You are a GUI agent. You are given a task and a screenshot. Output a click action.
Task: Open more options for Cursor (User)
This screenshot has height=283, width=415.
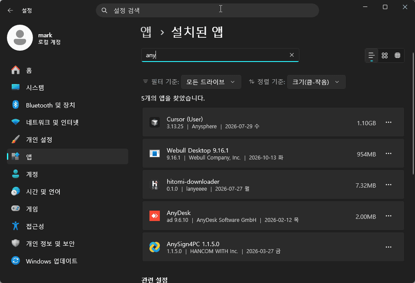(389, 122)
